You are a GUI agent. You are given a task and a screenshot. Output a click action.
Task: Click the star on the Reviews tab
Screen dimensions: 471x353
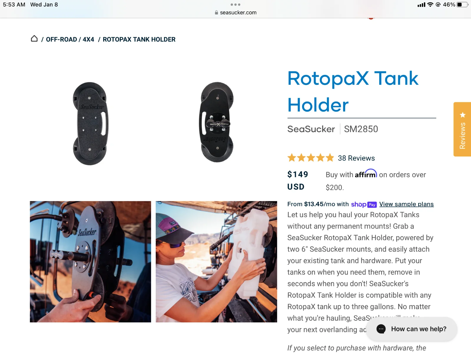(462, 115)
